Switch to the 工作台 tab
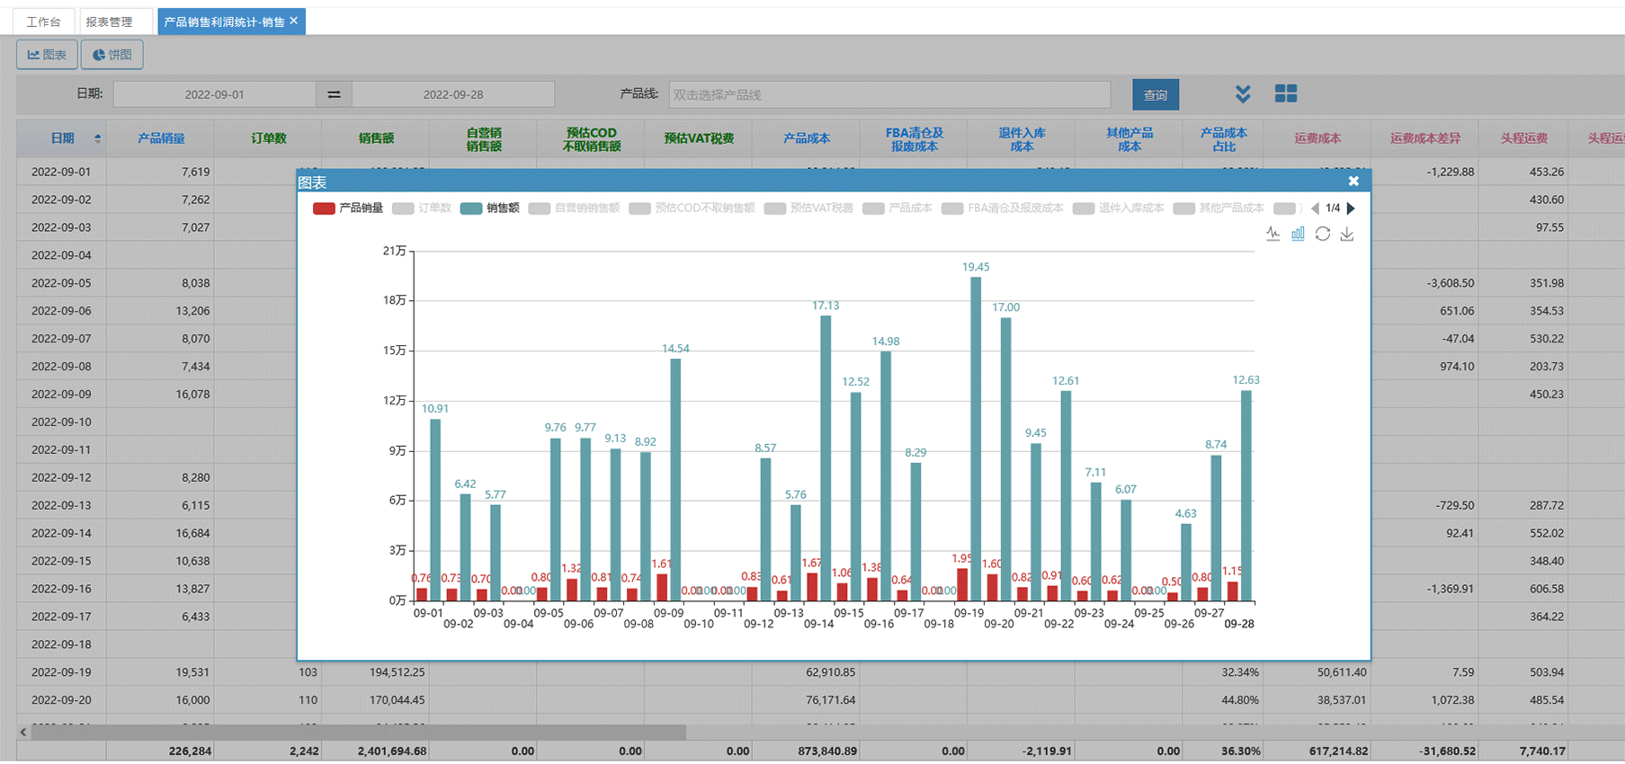 43,22
